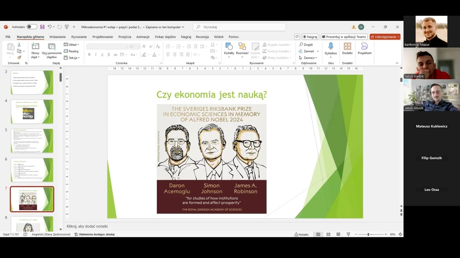Screen dimensions: 460x258
Task: Click the Znajdź find button
Action: point(306,45)
